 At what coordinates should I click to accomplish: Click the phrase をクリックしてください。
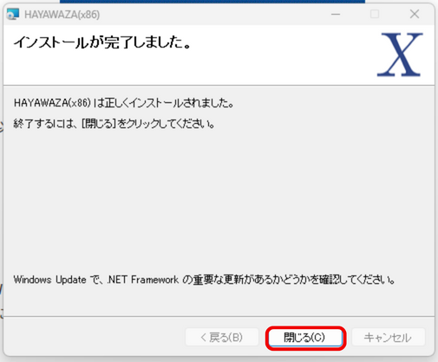[167, 124]
